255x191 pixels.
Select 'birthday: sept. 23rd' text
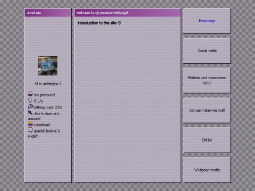click(48, 108)
